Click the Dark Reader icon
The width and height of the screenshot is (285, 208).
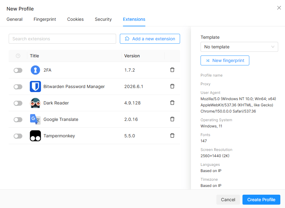[x=35, y=103]
